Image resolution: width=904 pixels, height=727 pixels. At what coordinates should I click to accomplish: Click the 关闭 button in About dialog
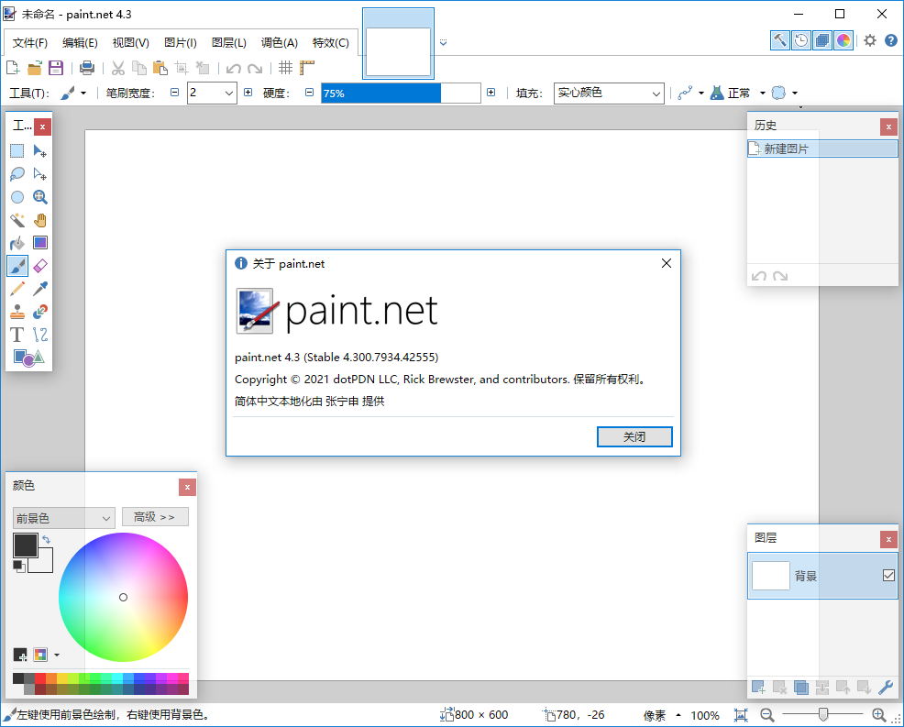tap(634, 436)
